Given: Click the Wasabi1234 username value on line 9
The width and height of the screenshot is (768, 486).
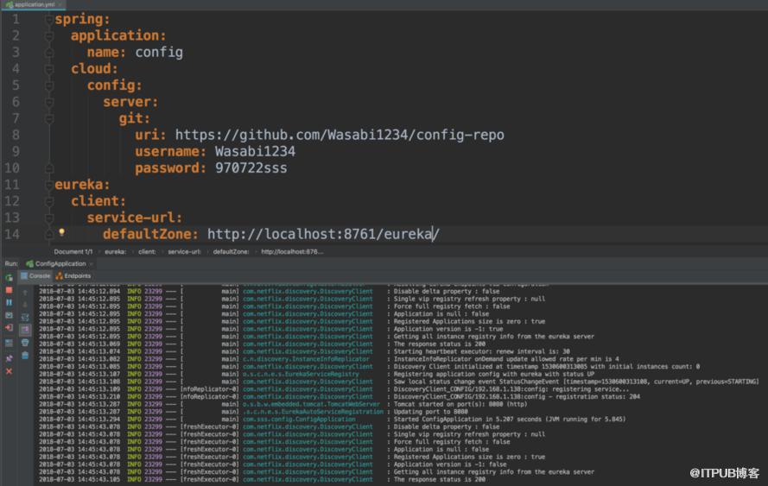Looking at the screenshot, I should pyautogui.click(x=255, y=152).
